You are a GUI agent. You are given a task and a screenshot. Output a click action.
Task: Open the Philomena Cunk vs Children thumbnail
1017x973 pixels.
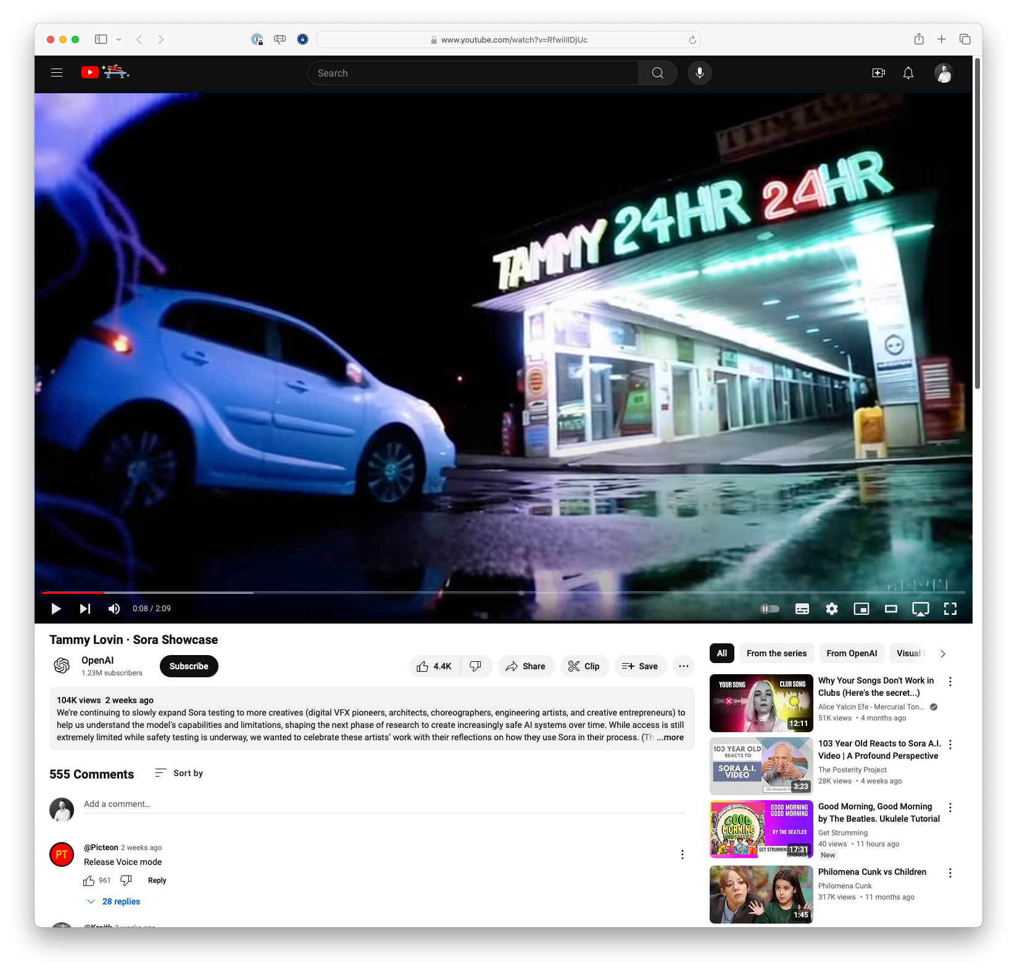coord(761,894)
